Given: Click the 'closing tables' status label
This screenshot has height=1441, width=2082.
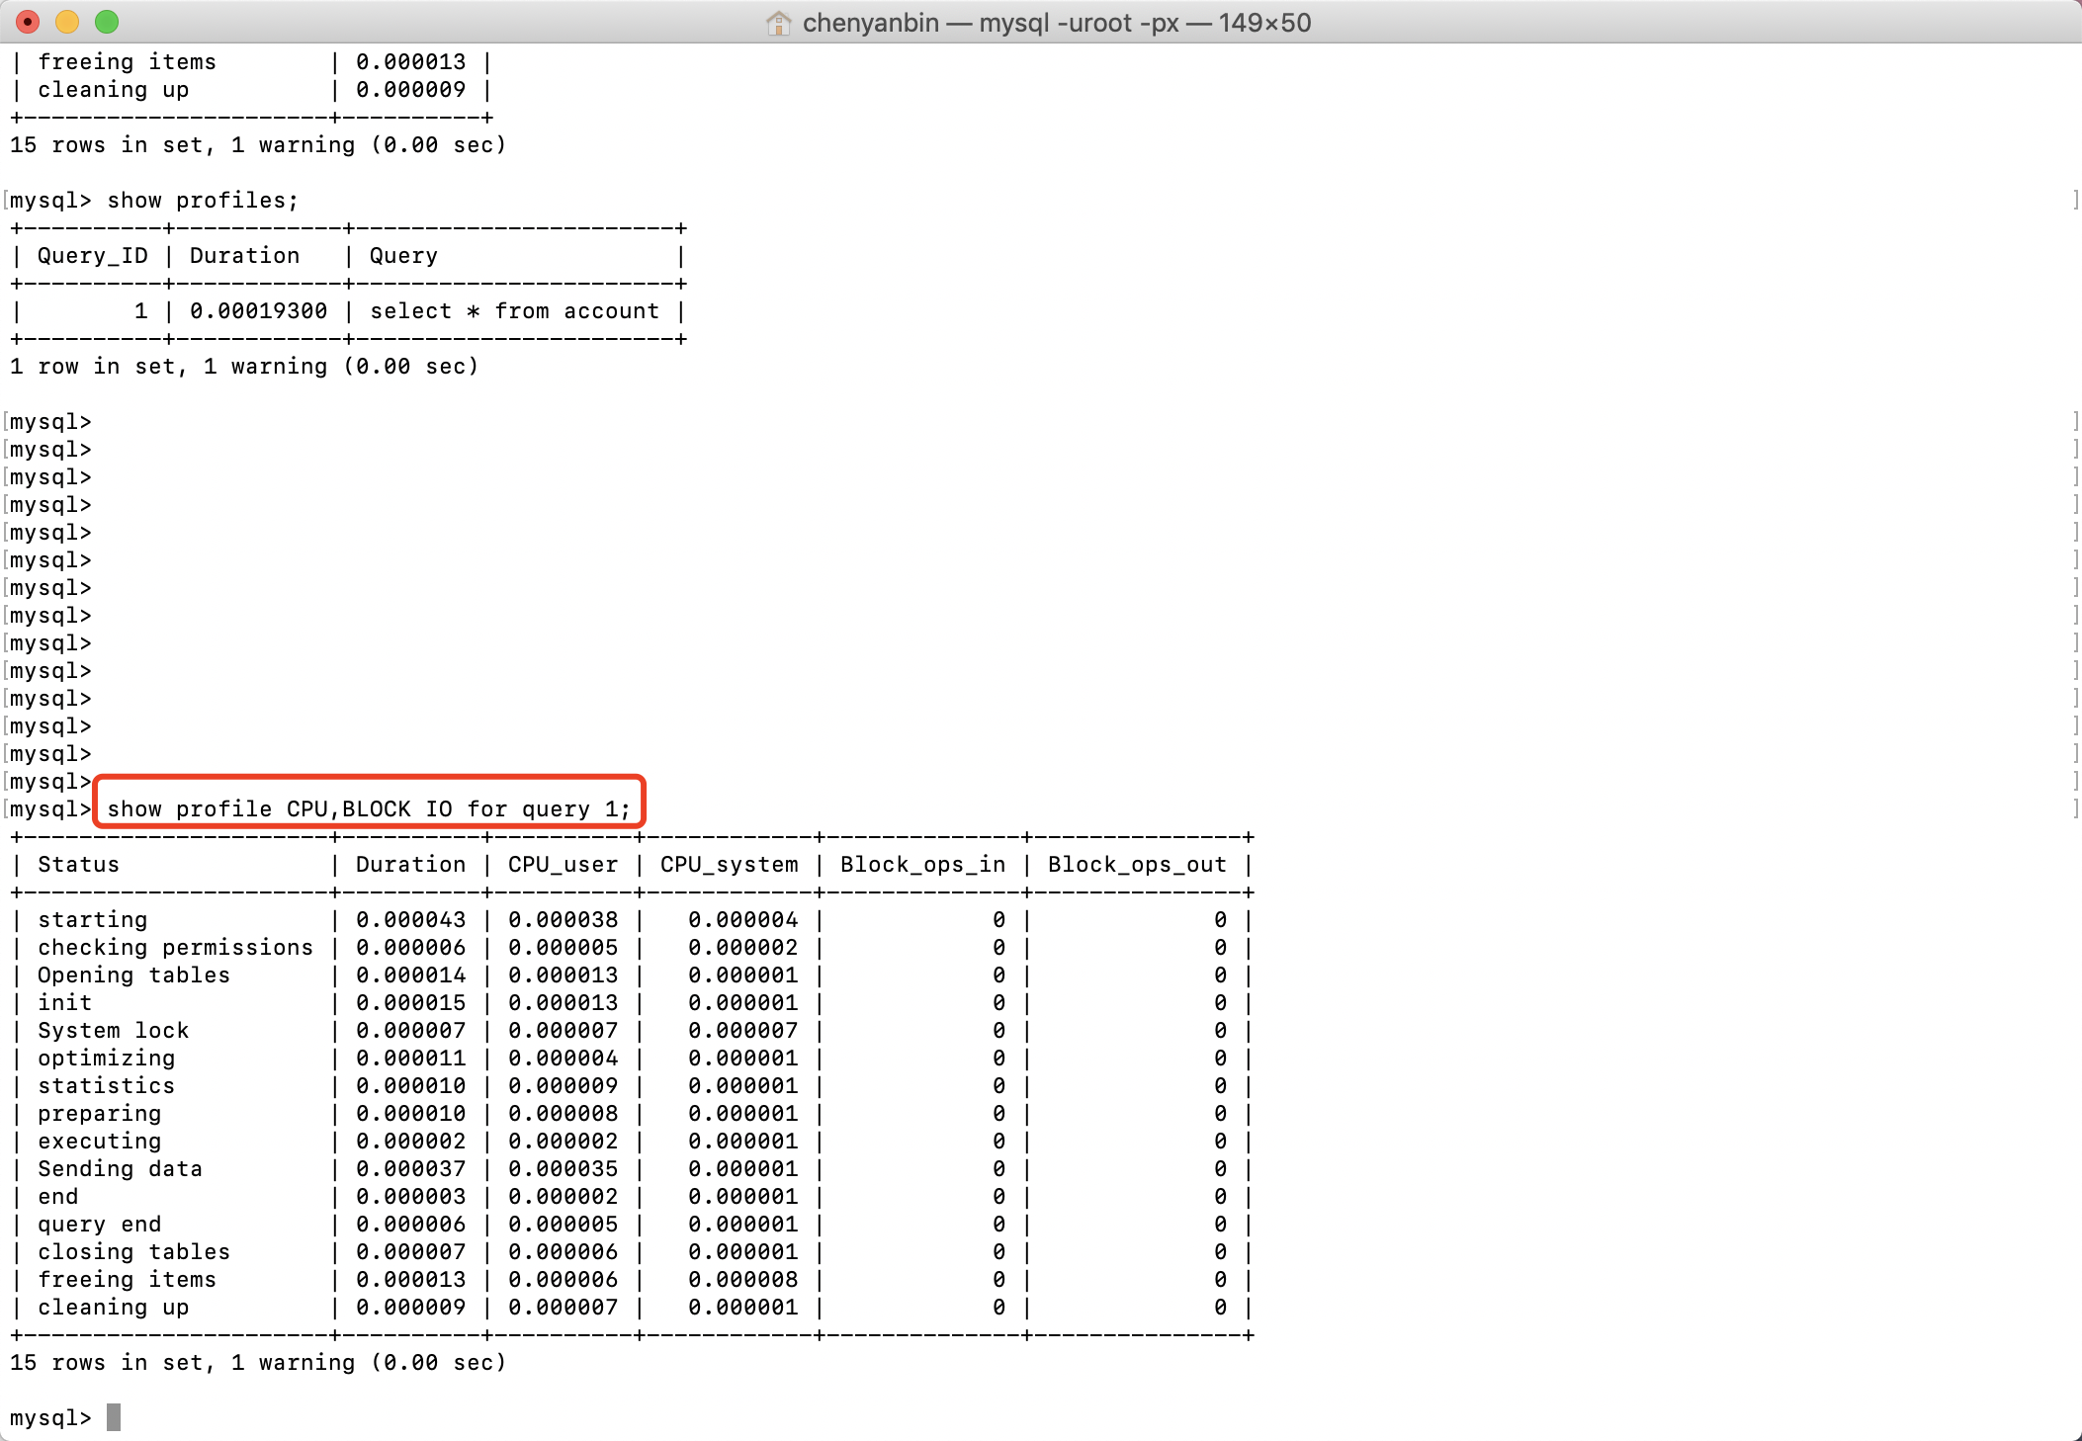Looking at the screenshot, I should click(133, 1252).
